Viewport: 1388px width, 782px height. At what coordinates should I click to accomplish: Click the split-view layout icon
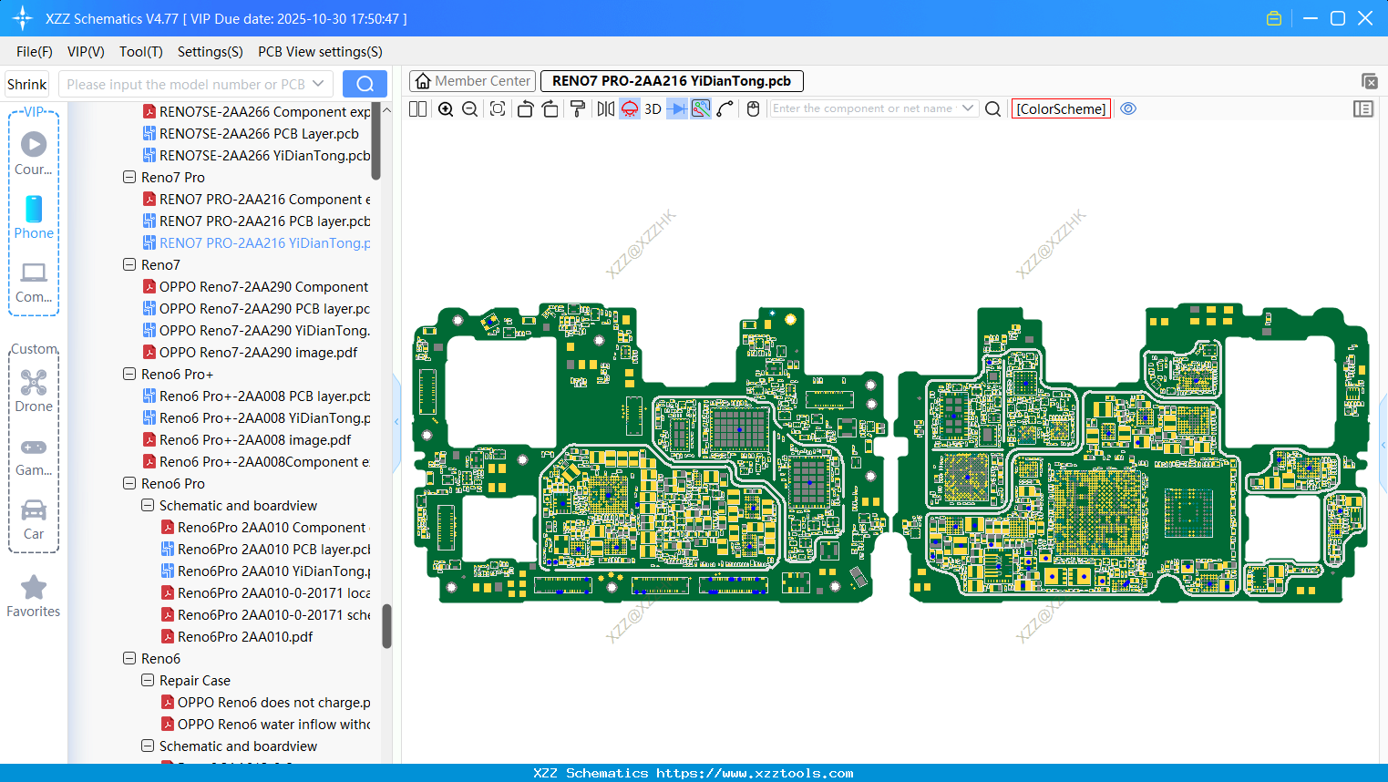418,109
